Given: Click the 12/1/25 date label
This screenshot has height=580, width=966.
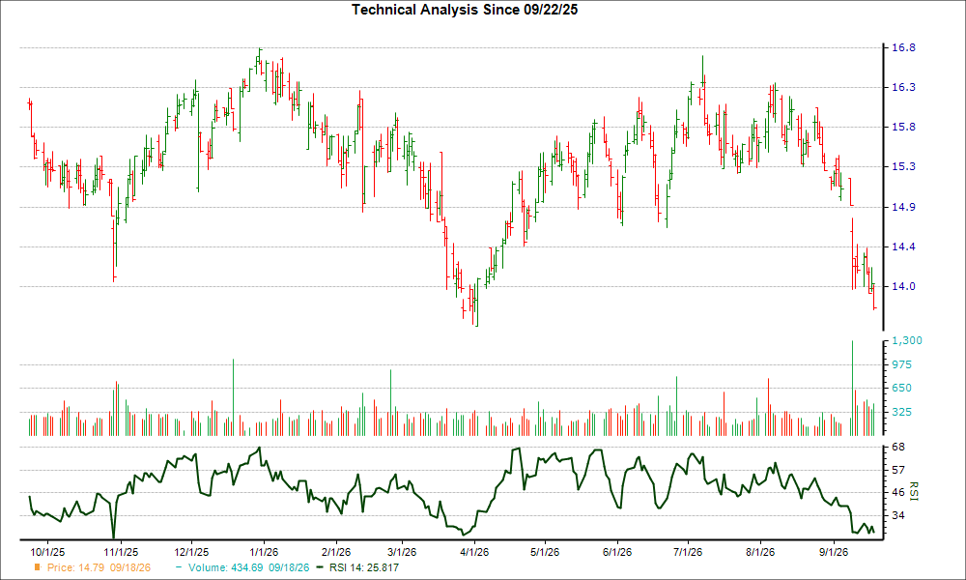Looking at the screenshot, I should (x=191, y=552).
